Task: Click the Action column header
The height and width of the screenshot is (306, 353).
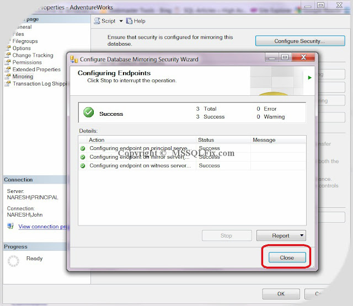Action: [141, 139]
